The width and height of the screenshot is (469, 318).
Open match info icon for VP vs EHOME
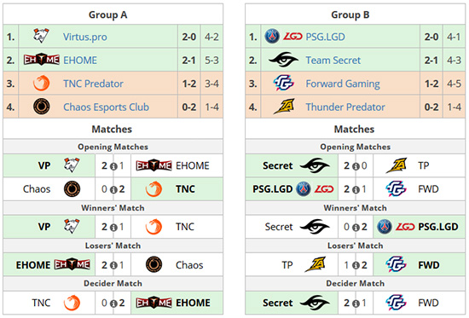point(113,166)
